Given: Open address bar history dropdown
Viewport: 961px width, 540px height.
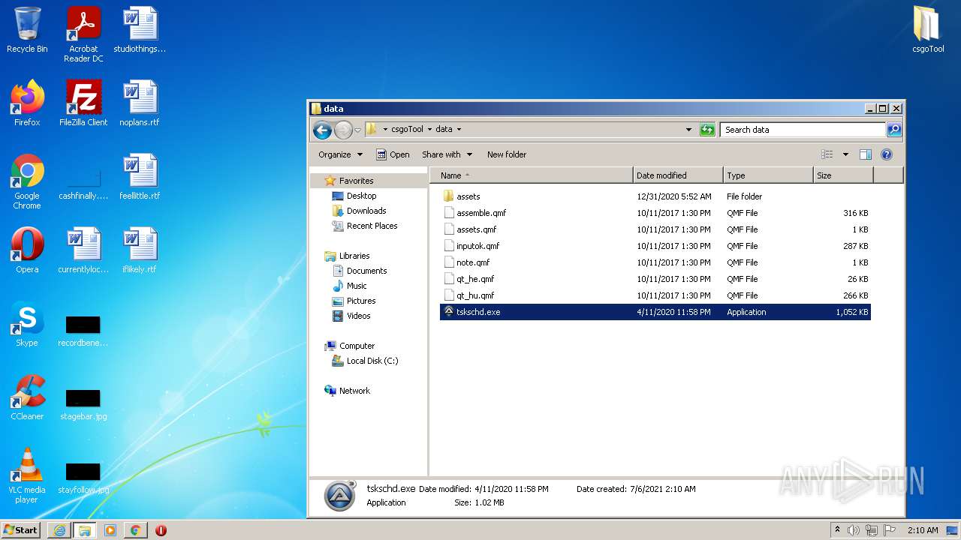Looking at the screenshot, I should point(689,130).
